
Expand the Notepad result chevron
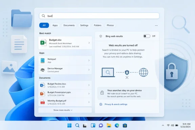(x=89, y=61)
